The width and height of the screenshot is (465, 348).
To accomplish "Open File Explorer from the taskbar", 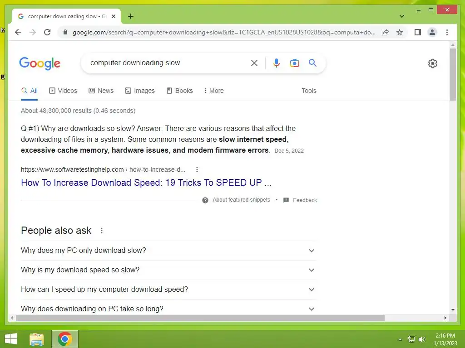I will (x=37, y=339).
